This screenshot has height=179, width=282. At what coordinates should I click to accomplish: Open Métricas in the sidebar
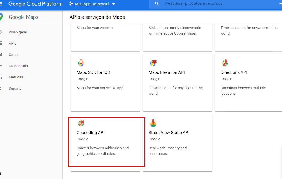tap(16, 77)
